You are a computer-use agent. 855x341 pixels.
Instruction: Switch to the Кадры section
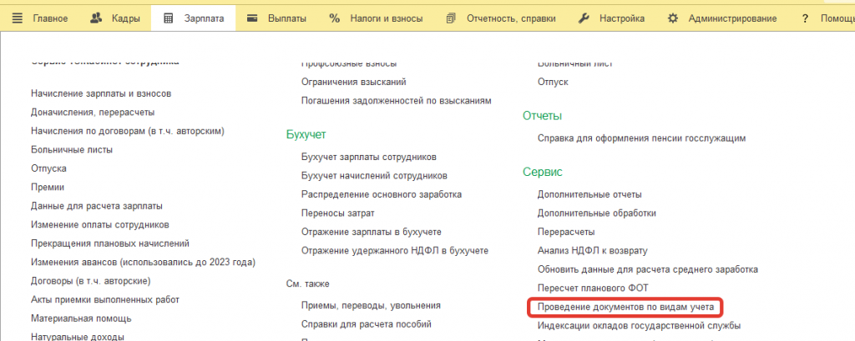click(x=126, y=18)
